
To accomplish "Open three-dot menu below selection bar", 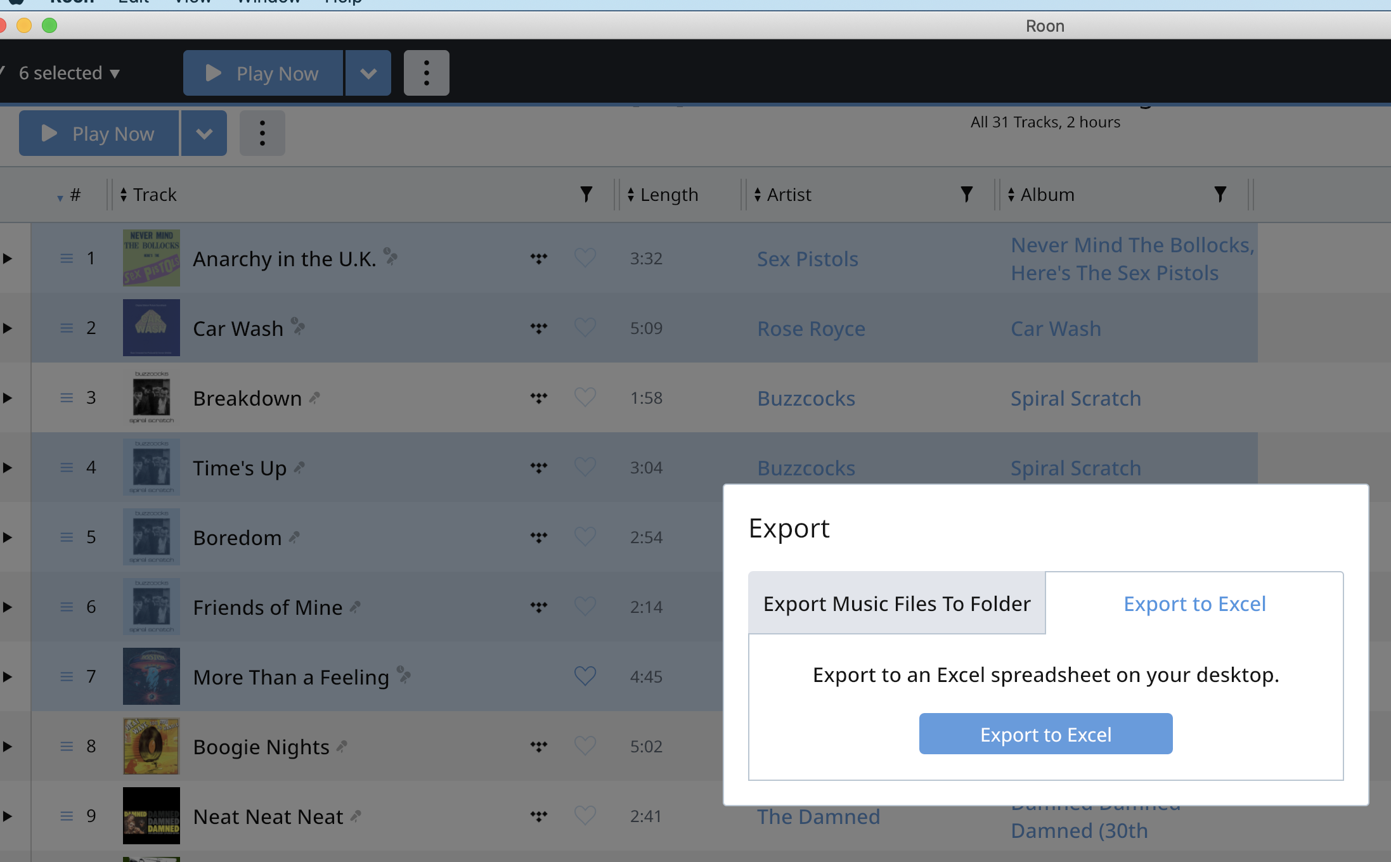I will pyautogui.click(x=262, y=134).
